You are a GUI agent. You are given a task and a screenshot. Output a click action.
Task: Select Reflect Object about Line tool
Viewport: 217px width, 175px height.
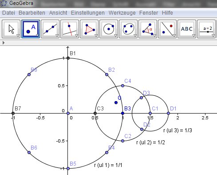point(167,29)
